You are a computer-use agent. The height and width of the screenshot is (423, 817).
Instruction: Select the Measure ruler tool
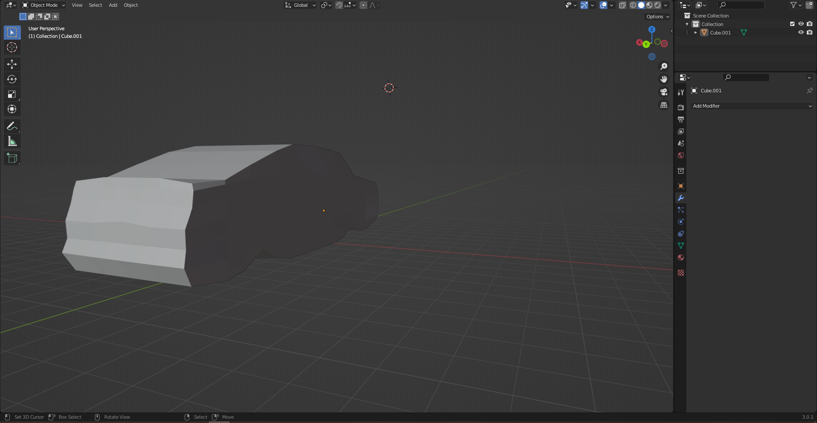[x=12, y=141]
